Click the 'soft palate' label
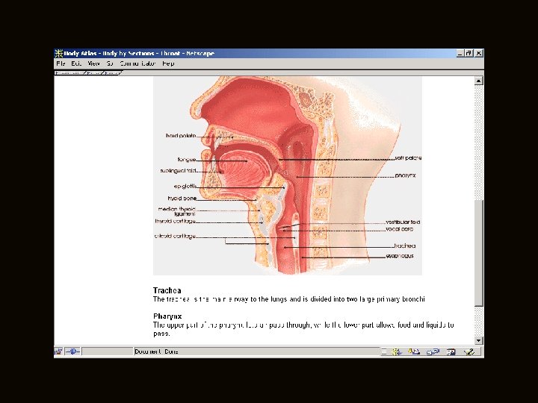The image size is (538, 403). 408,158
